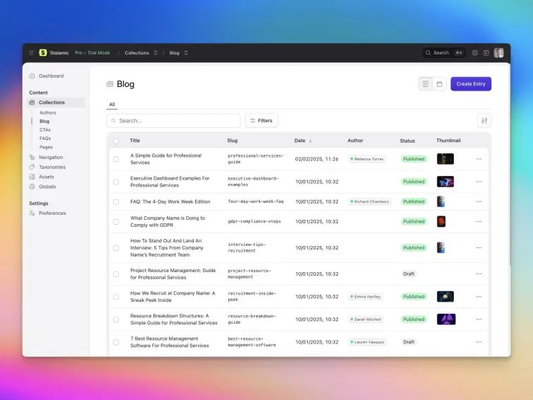Open actions menu for resource-breakdown-guide row

point(479,319)
